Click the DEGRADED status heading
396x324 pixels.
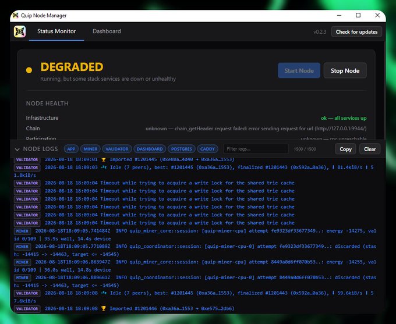(72, 67)
